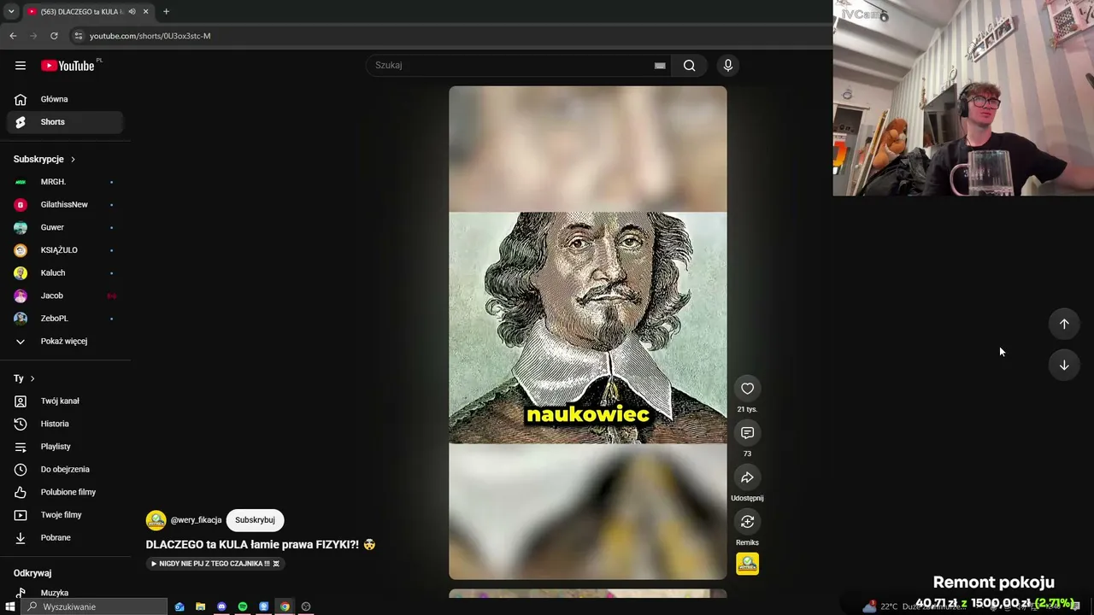Select the DLACZEGO ta KULA browser tab

pyautogui.click(x=87, y=11)
